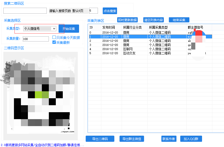
Task: Uncheck the 采集最新 checkbox
Action: [x=54, y=42]
